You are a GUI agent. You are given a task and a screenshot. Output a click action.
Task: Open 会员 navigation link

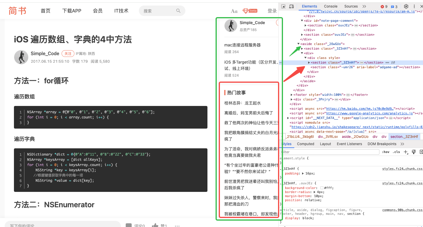coord(98,11)
